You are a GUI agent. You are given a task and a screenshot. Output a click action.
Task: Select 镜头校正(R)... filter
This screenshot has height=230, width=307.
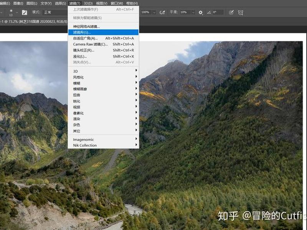(103, 50)
